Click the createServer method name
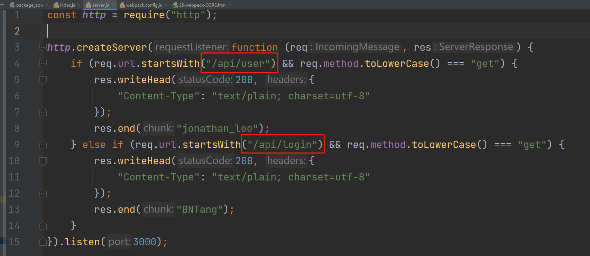This screenshot has height=256, width=590. (x=112, y=47)
